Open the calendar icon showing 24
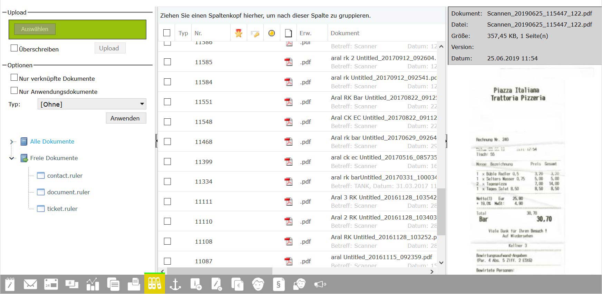 pos(51,284)
